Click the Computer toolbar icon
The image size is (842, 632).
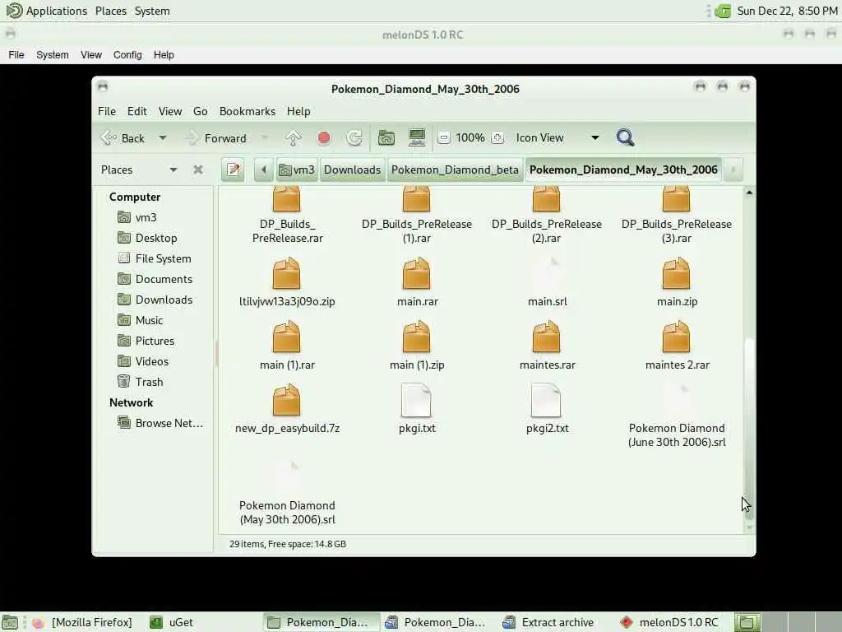(417, 138)
